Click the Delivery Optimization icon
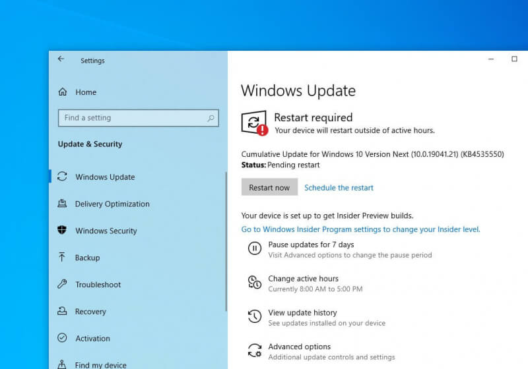Viewport: 528px width, 369px height. [63, 204]
